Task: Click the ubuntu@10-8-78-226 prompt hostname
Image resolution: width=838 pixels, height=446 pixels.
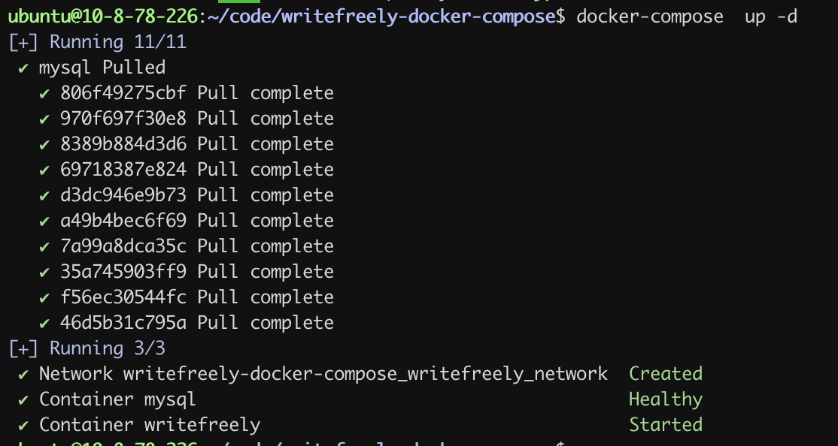Action: (x=102, y=17)
